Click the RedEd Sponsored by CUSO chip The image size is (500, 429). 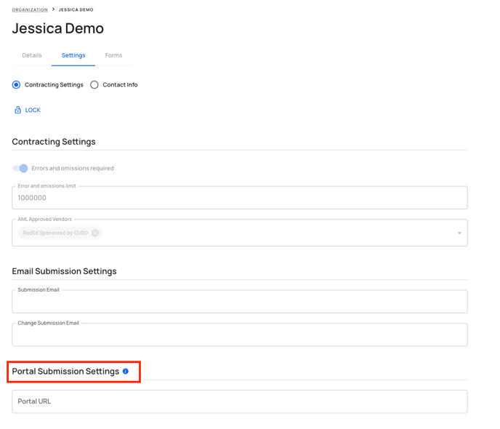click(x=55, y=233)
